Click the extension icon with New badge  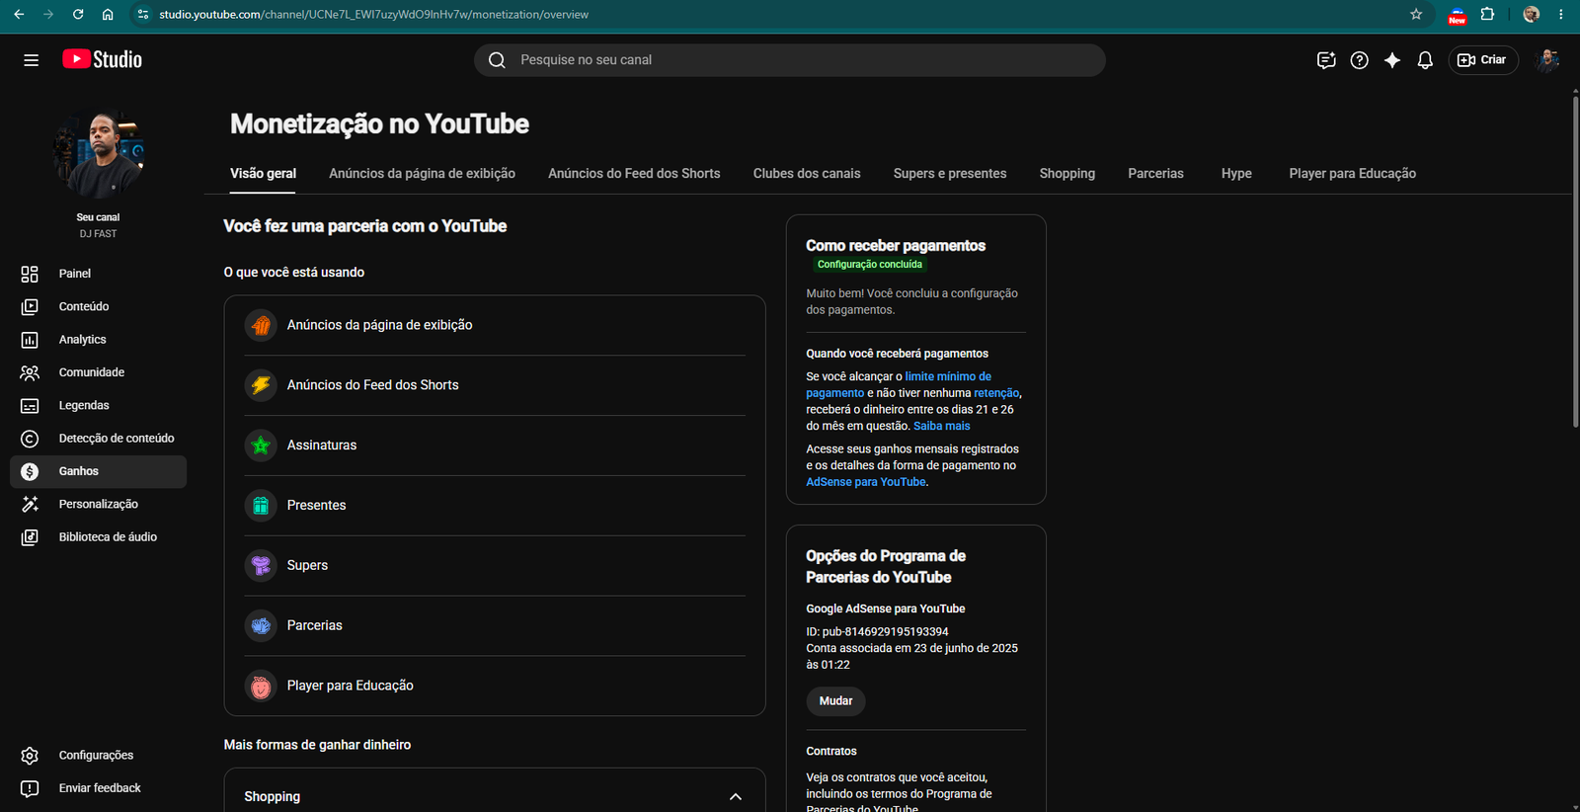[x=1457, y=15]
